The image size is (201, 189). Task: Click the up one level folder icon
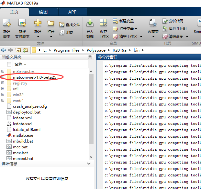tap(18, 50)
